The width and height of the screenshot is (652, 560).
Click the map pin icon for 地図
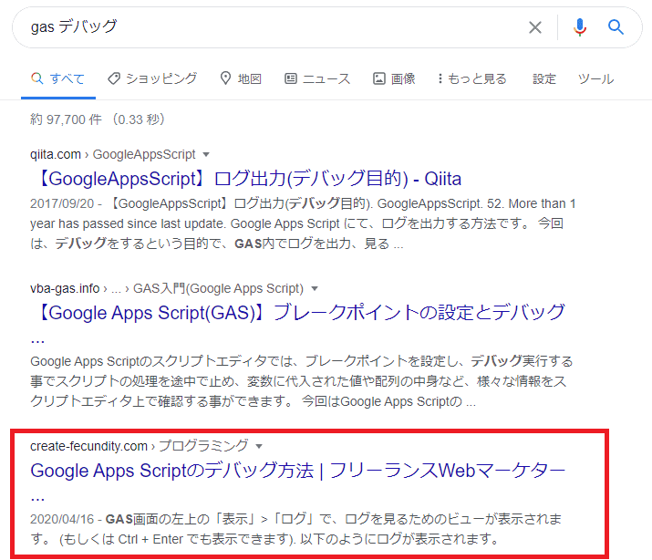[x=225, y=78]
